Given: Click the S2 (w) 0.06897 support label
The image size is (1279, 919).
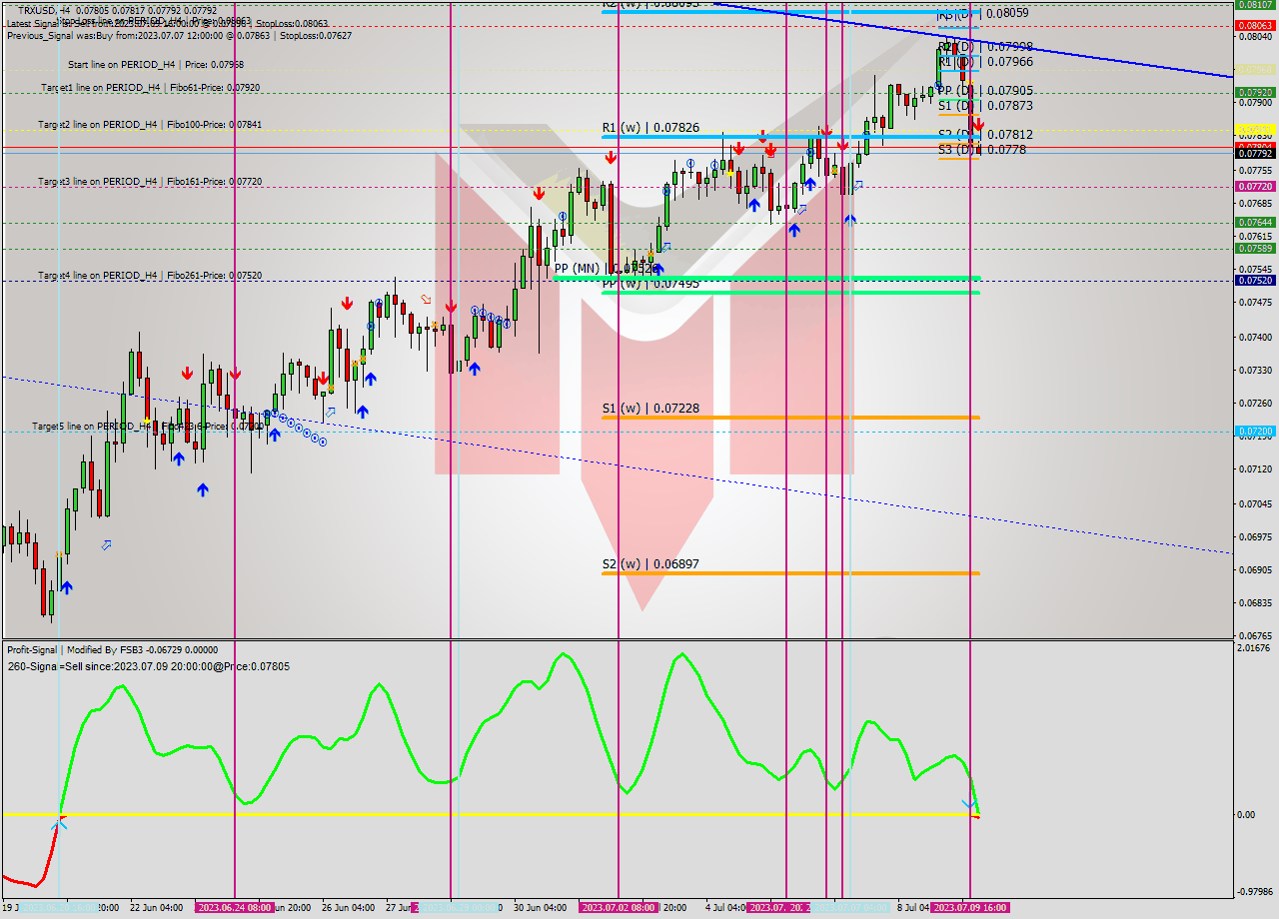Looking at the screenshot, I should tap(650, 564).
